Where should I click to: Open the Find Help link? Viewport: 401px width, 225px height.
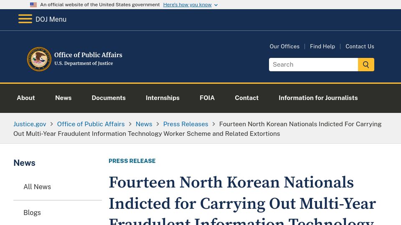coord(322,46)
